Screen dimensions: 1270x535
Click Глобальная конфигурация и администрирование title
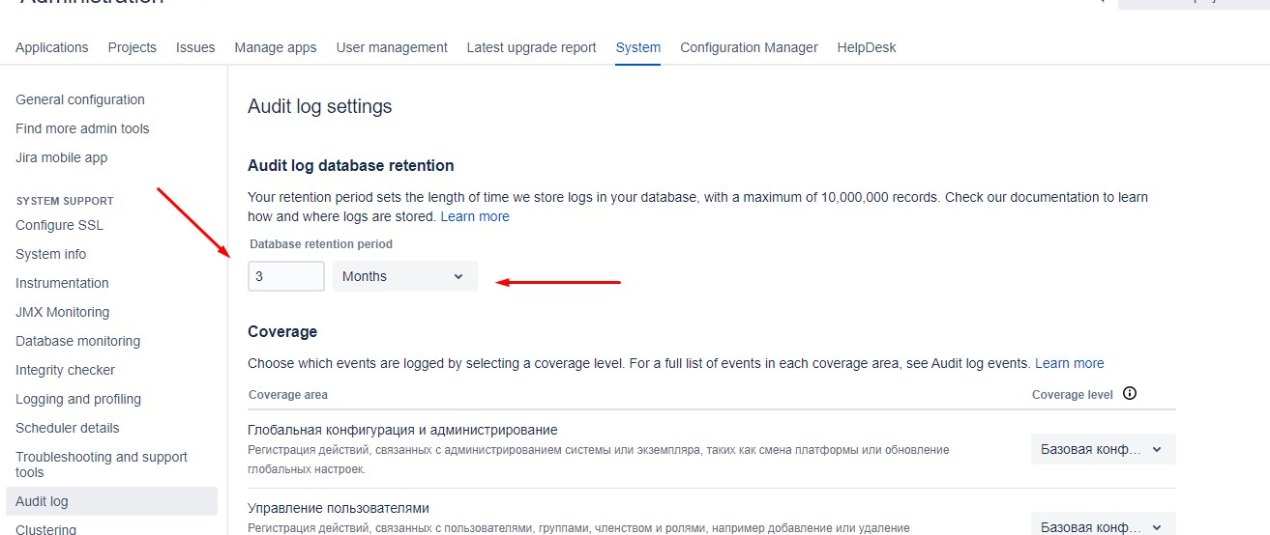pyautogui.click(x=402, y=430)
